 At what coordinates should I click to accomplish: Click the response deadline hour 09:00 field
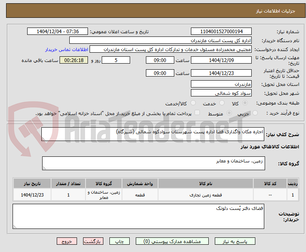click(x=160, y=60)
